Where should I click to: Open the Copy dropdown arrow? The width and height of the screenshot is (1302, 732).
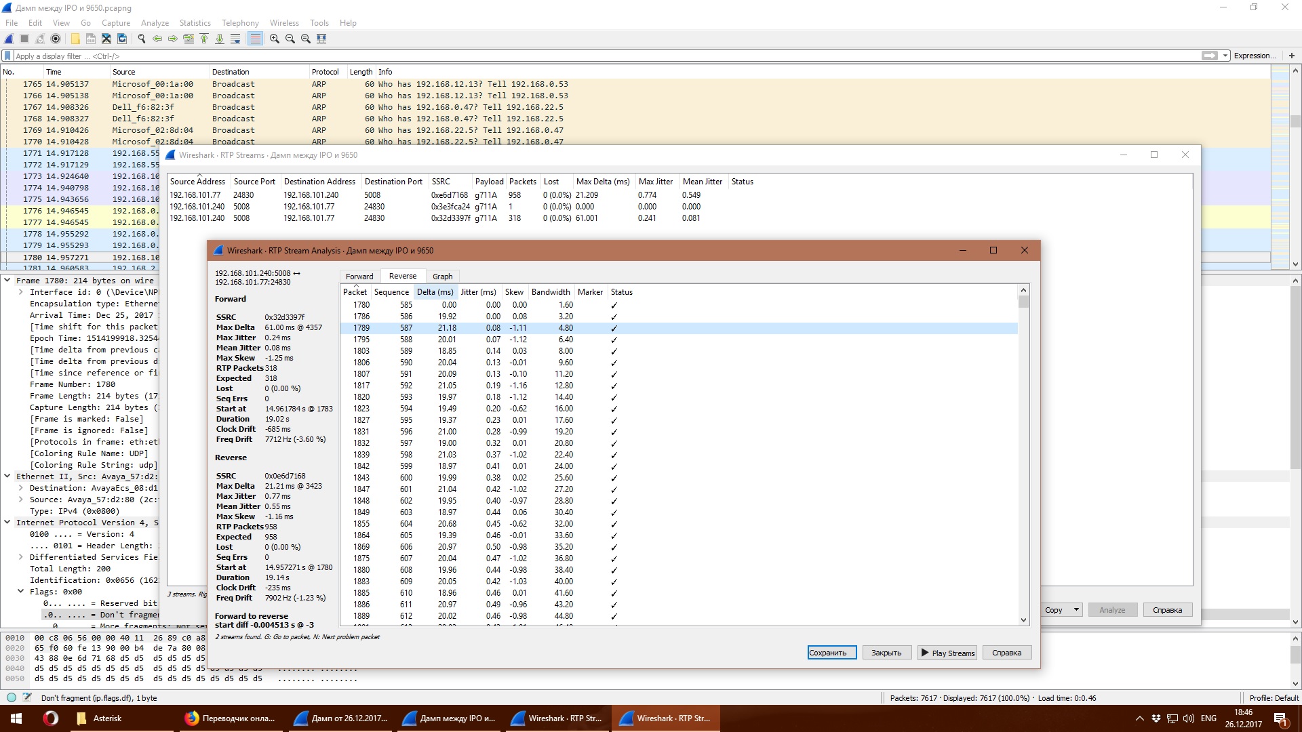1076,610
